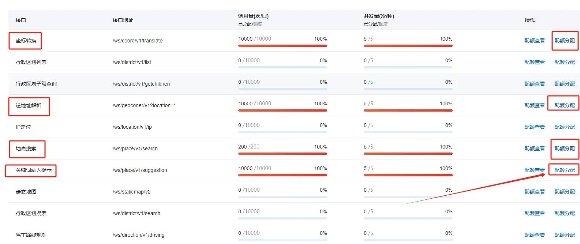
Task: Click 配额分配 for IP定位 row
Action: [x=564, y=127]
